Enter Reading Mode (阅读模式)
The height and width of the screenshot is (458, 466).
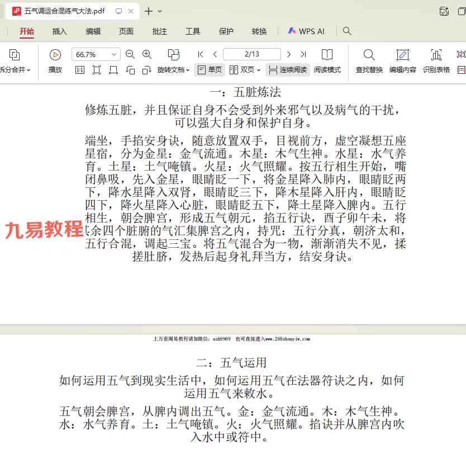[x=327, y=55]
